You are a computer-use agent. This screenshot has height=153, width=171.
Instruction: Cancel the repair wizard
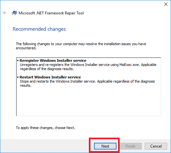[156, 146]
